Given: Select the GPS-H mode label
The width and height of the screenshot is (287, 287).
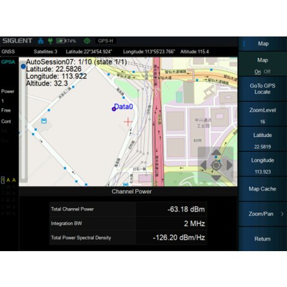Looking at the screenshot, I should 106,41.
